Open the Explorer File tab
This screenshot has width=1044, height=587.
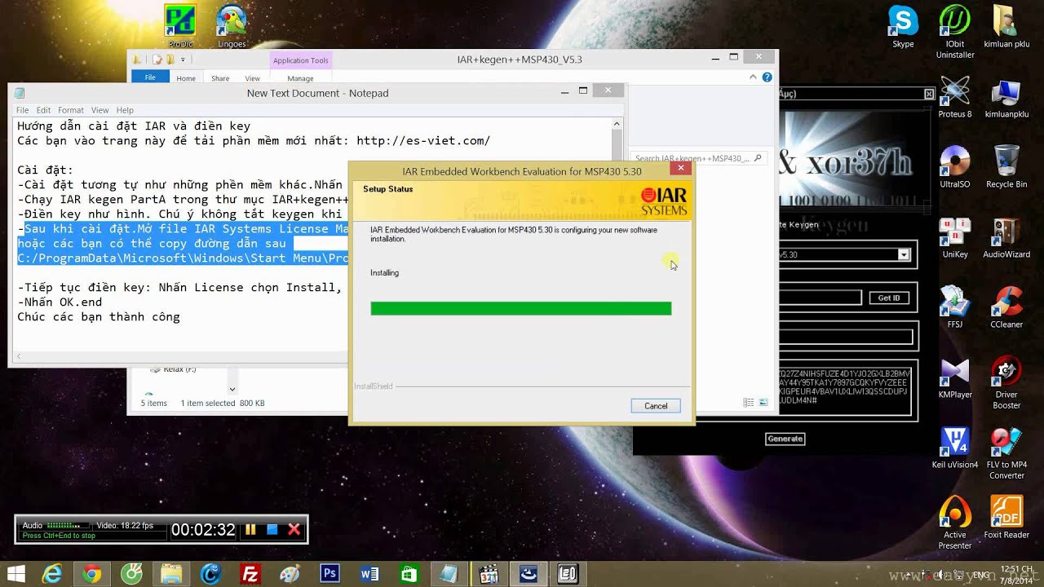point(150,77)
